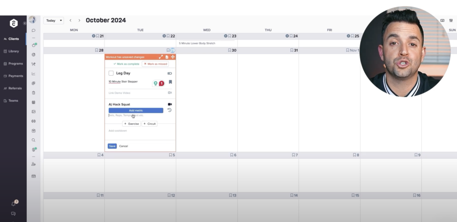Click the video camera icon next to Hack Squat
457x222 pixels.
(170, 104)
